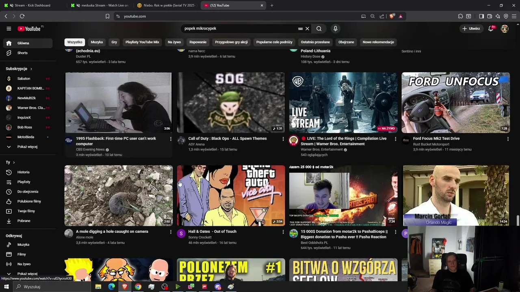Open the browser extensions puzzle icon
The image size is (520, 292).
coord(460,16)
